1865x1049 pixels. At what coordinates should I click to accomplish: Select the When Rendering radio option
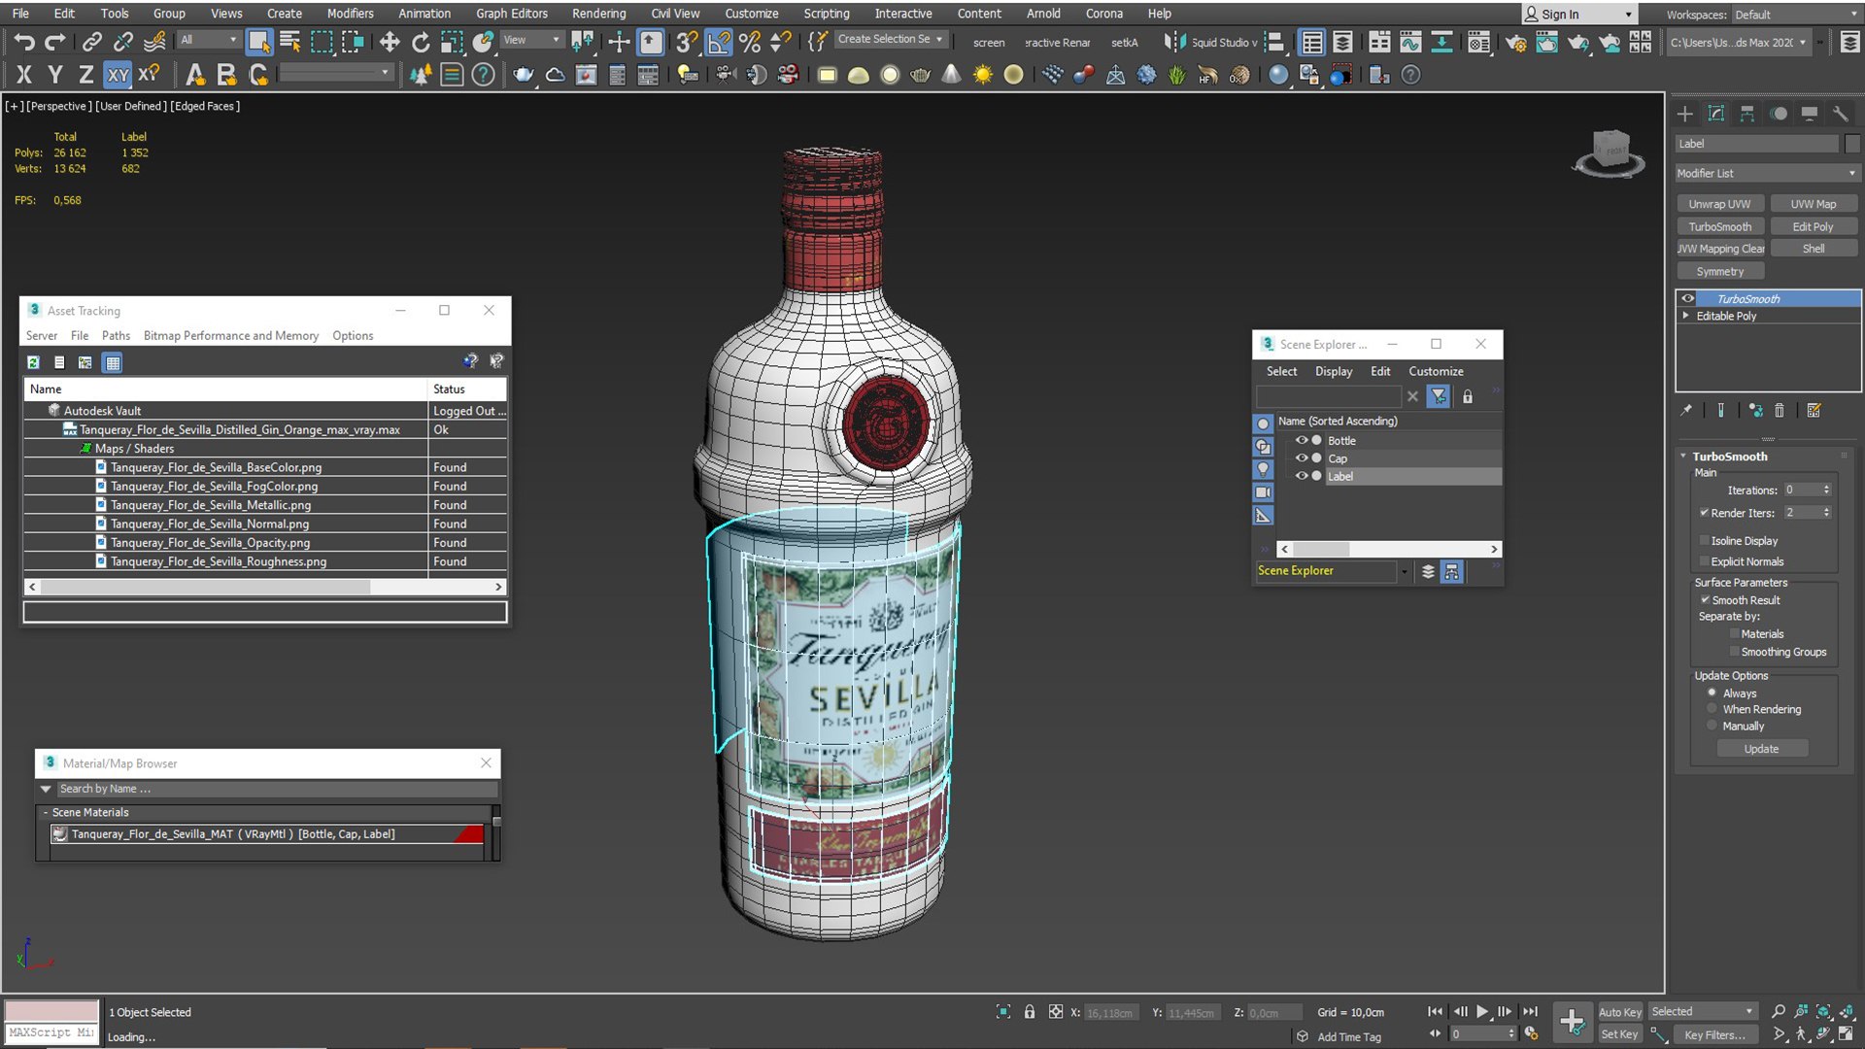(1712, 709)
